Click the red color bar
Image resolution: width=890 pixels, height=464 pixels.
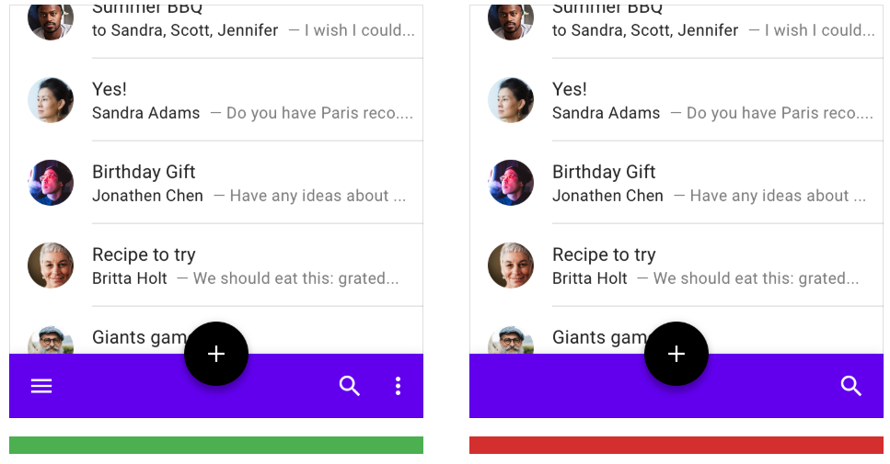[676, 445]
